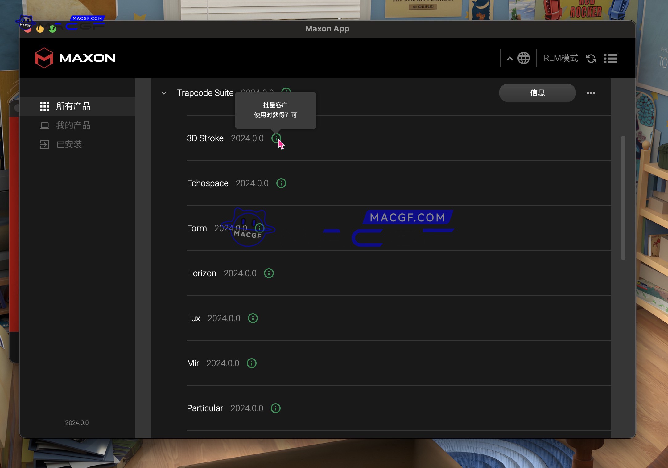Open the list menu icon
The height and width of the screenshot is (468, 668).
pyautogui.click(x=610, y=58)
